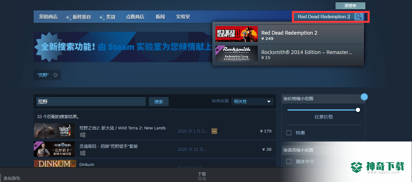Click the ¥ 38 price text
412x182 pixels.
(267, 149)
